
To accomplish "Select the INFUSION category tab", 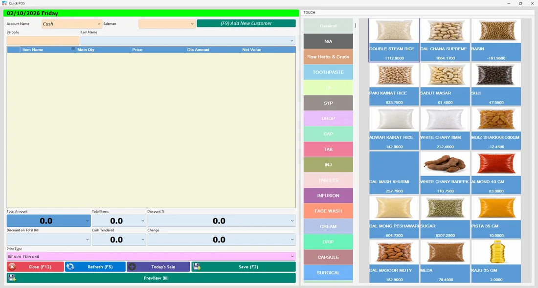I will pyautogui.click(x=328, y=196).
